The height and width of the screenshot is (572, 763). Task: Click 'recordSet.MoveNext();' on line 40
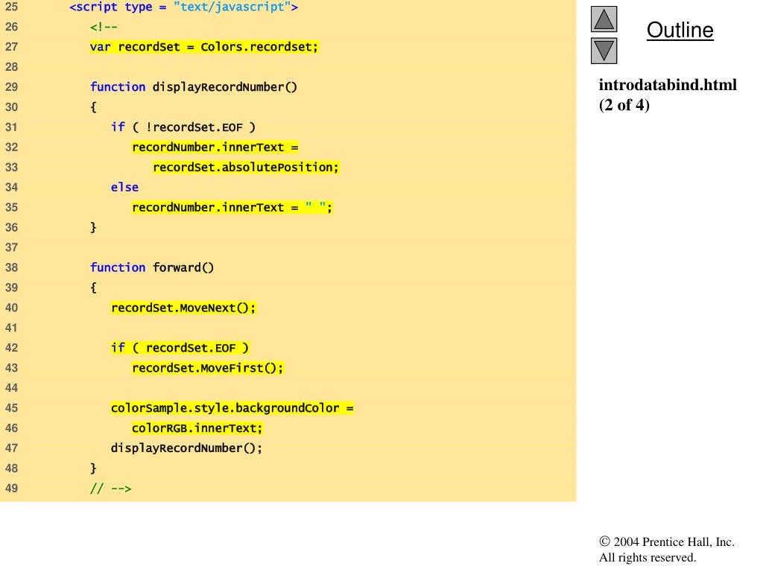click(183, 308)
